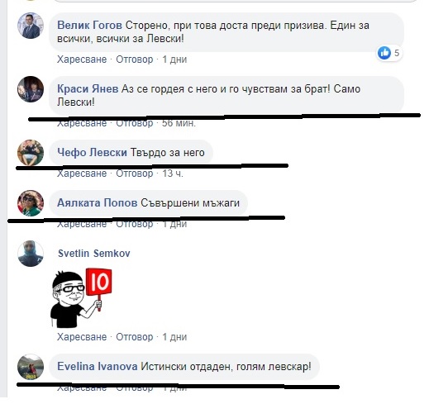This screenshot has width=429, height=404.
Task: Reply to Svetlin Semkov's sticker comment
Action: 135,337
